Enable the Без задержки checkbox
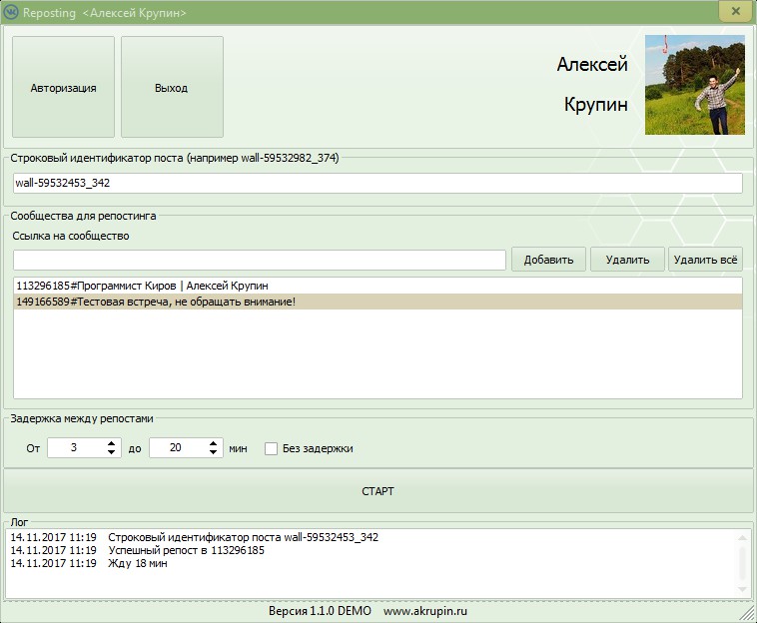The image size is (757, 623). (x=271, y=448)
